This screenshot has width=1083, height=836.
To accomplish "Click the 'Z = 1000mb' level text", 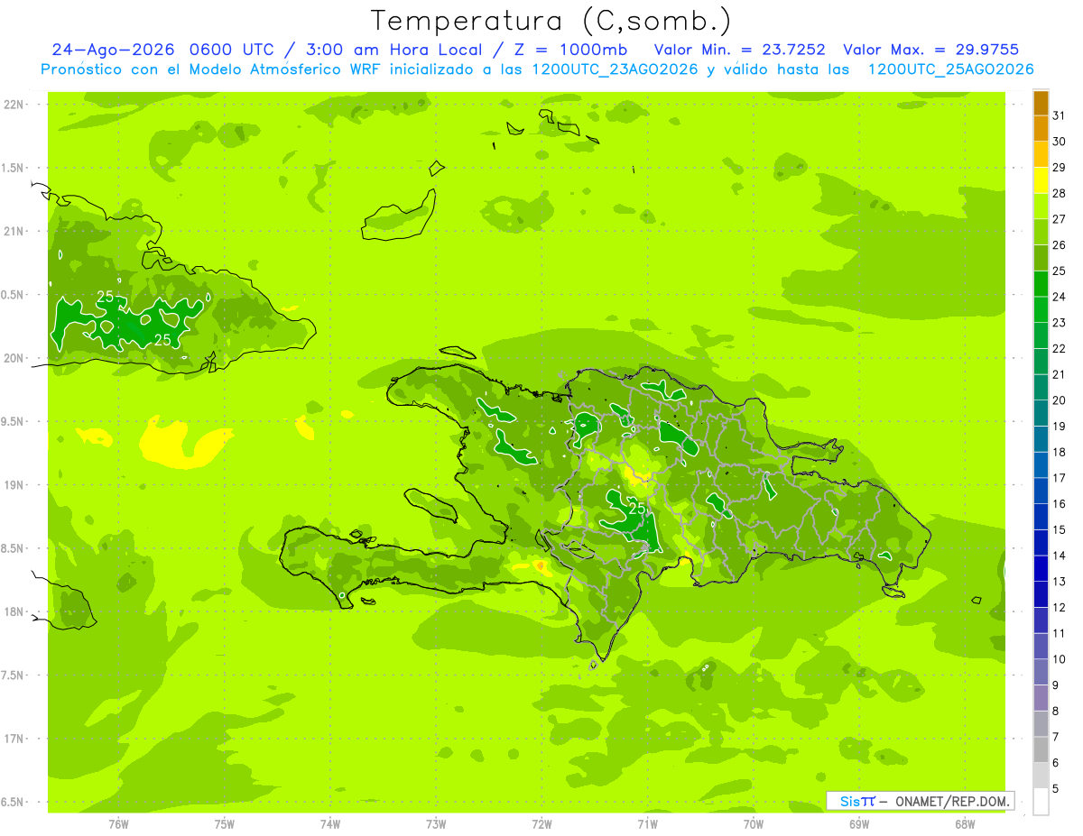I will [569, 50].
